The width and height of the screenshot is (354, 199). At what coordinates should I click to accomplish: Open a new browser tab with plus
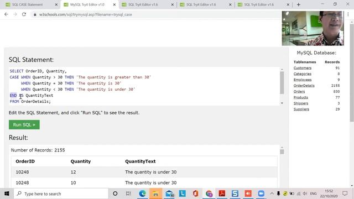[299, 4]
